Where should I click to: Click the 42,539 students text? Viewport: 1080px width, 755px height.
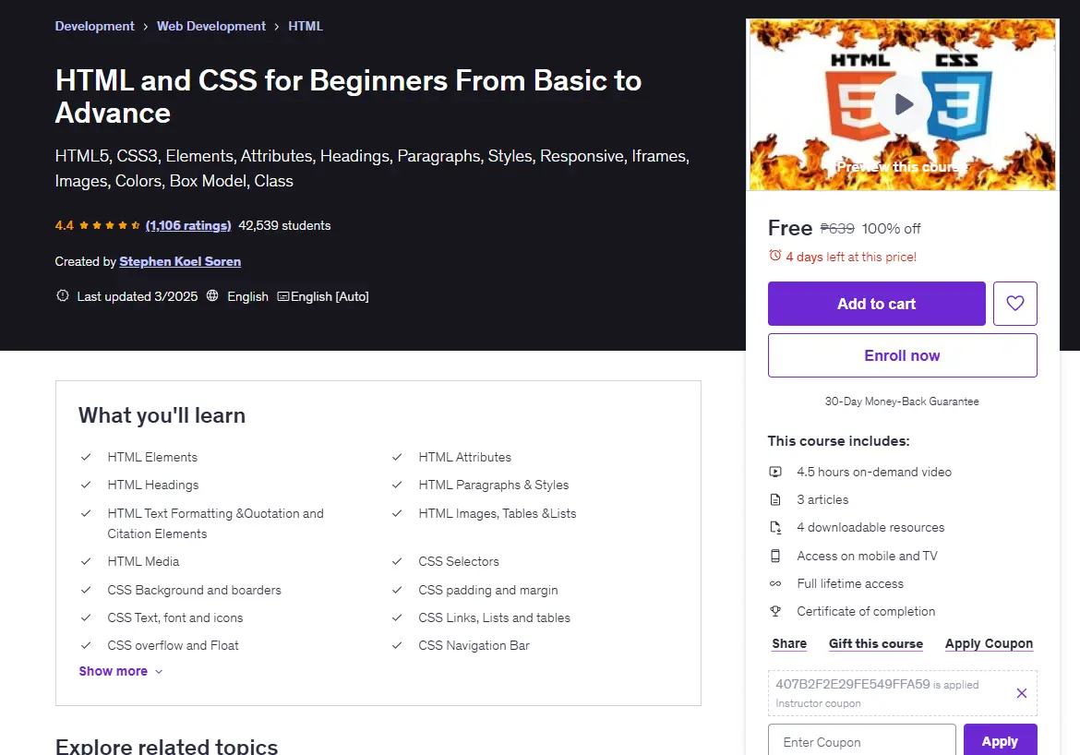[284, 225]
